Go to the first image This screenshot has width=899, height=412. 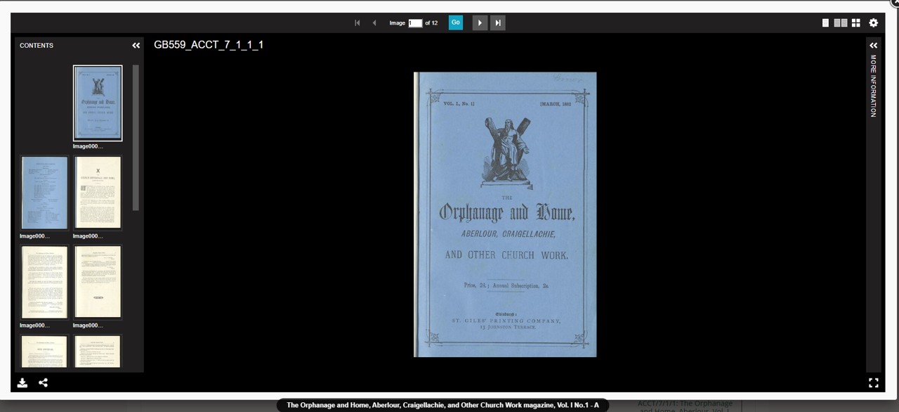point(357,23)
